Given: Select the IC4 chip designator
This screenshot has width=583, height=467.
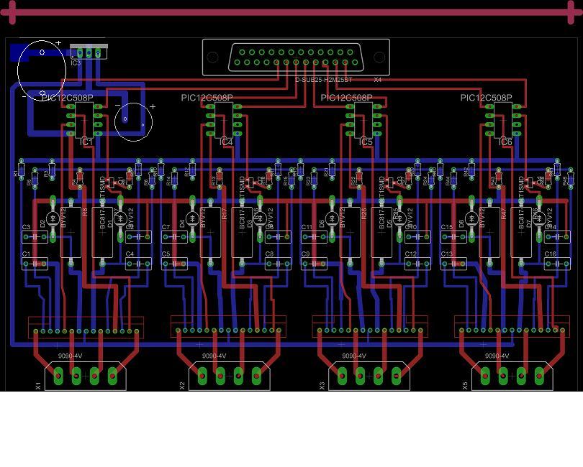Looking at the screenshot, I should point(226,142).
